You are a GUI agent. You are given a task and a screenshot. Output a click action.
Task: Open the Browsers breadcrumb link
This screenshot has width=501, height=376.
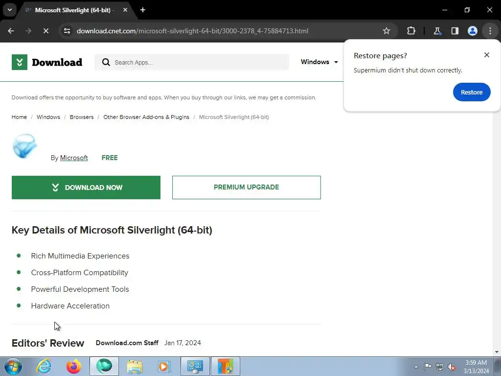coord(82,117)
